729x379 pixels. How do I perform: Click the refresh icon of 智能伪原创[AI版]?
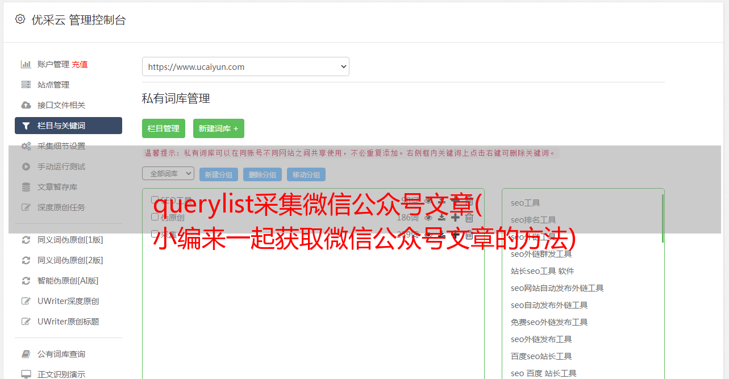(x=26, y=281)
